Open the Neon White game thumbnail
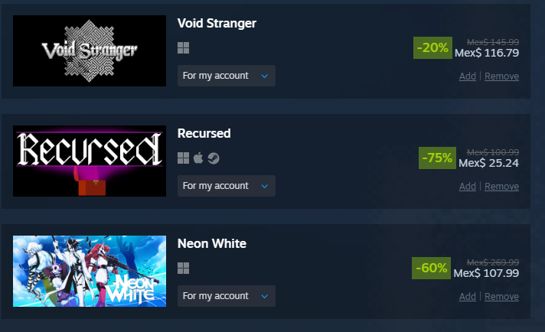 (90, 272)
